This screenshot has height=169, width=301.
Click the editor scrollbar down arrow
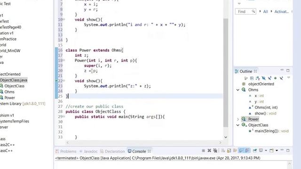[x=226, y=137]
